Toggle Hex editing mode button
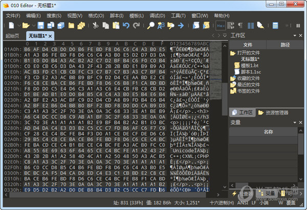 click(221, 26)
